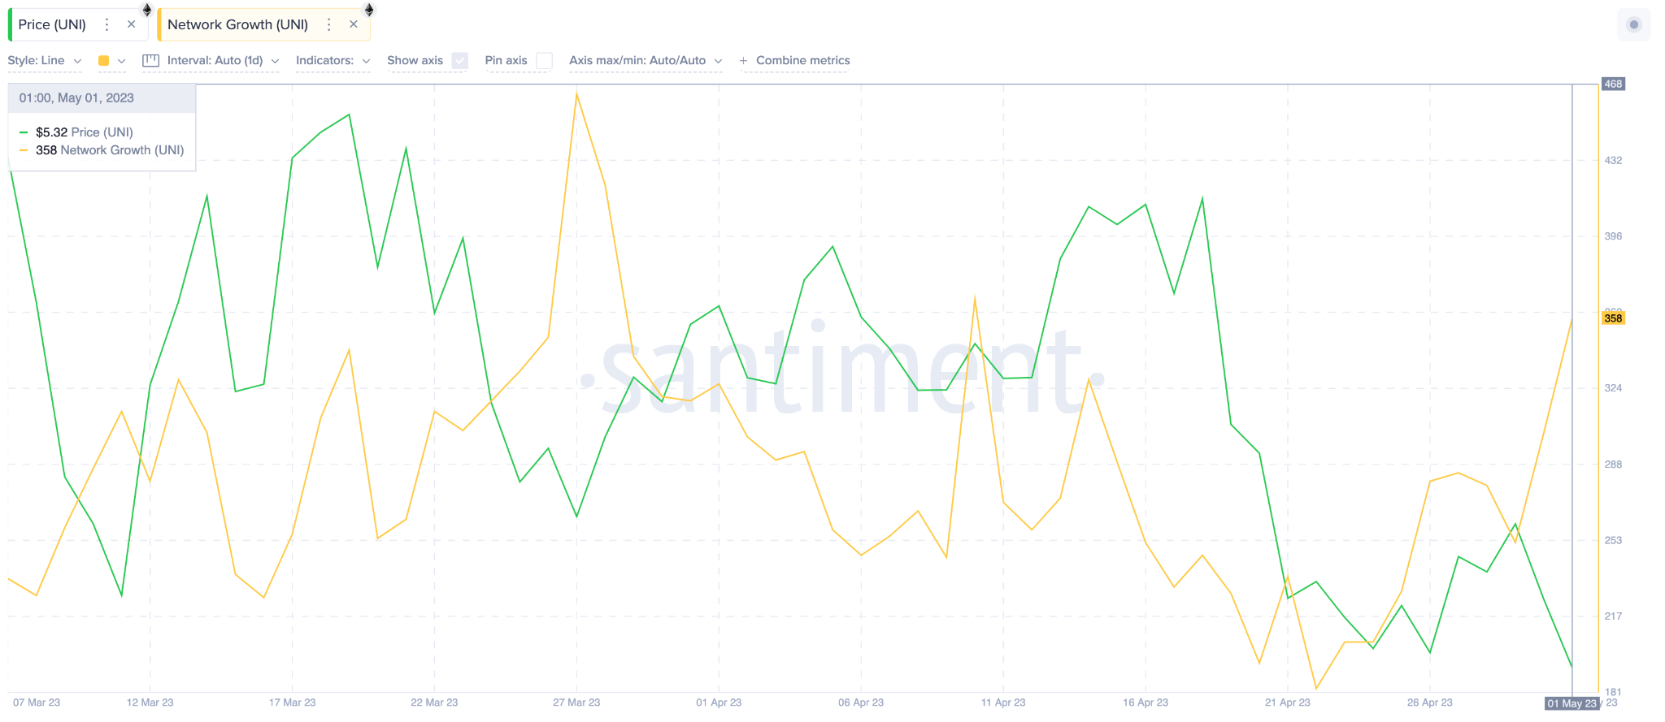This screenshot has height=722, width=1665.
Task: Open Price (UNI) three-dot options menu
Action: (x=107, y=24)
